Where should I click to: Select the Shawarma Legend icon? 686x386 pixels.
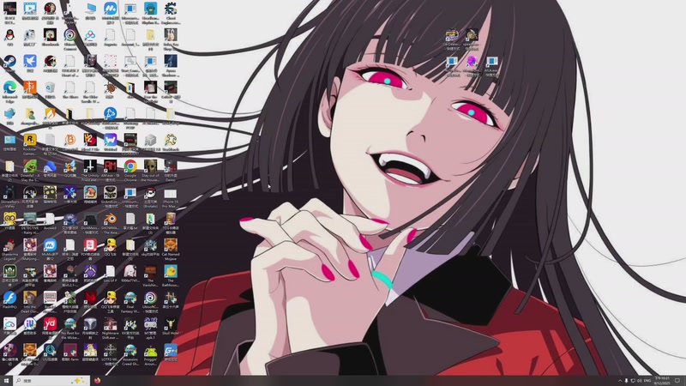click(x=9, y=245)
